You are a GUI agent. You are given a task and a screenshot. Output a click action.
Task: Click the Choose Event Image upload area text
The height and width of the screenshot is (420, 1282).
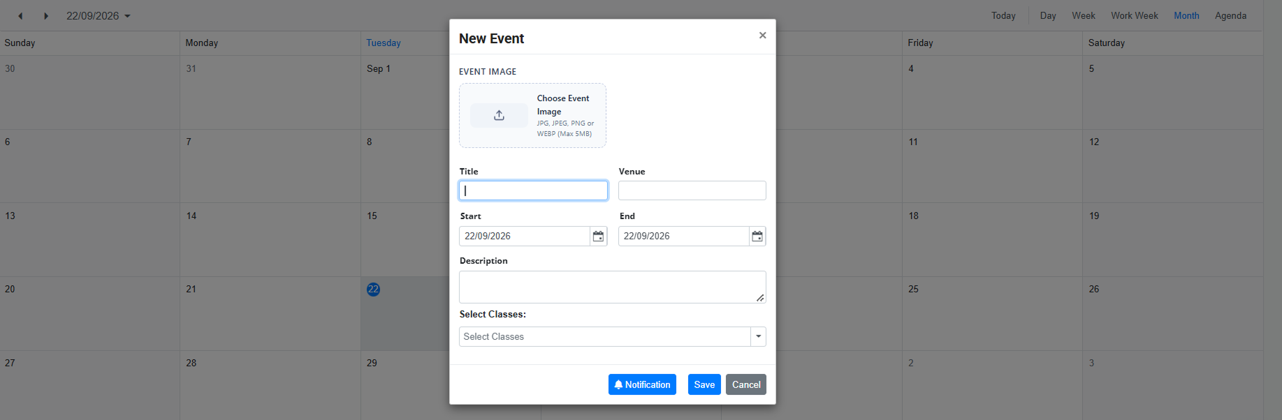pos(563,105)
